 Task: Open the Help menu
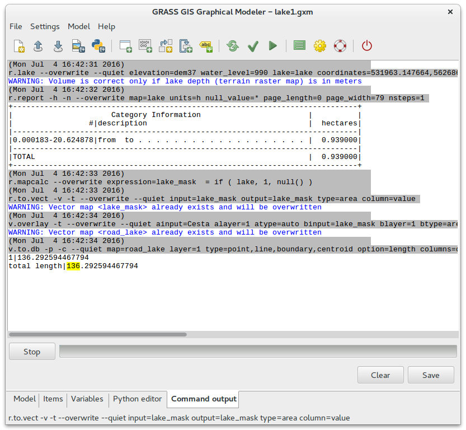106,26
